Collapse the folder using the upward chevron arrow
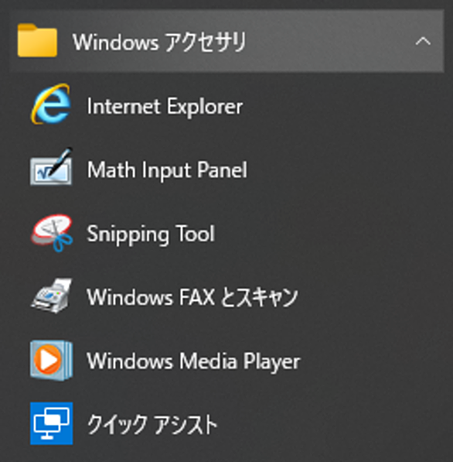 point(423,41)
